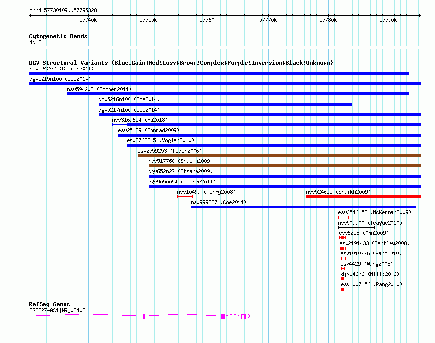Click the nsv10499 (Perry2008) text label
Image resolution: width=435 pixels, height=343 pixels.
[206, 192]
